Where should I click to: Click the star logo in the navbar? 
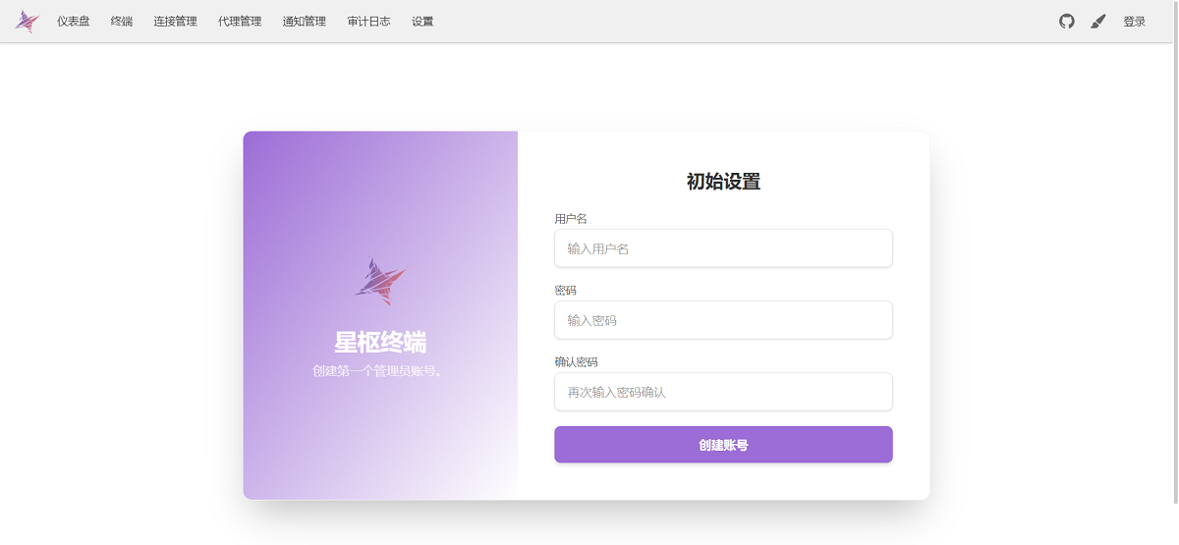(x=27, y=22)
